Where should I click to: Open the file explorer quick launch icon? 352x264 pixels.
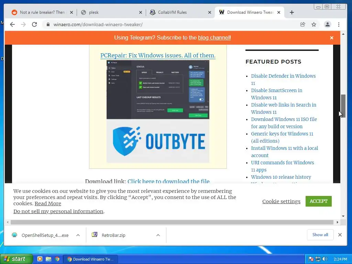pos(48,259)
